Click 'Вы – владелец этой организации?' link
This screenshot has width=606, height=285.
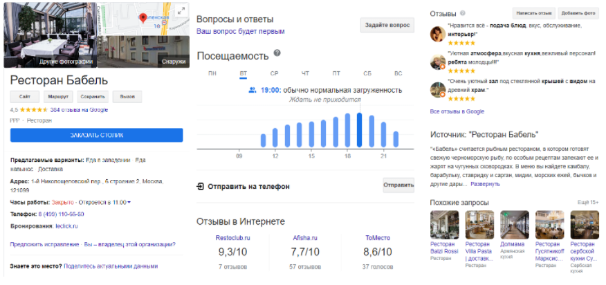tap(130, 244)
